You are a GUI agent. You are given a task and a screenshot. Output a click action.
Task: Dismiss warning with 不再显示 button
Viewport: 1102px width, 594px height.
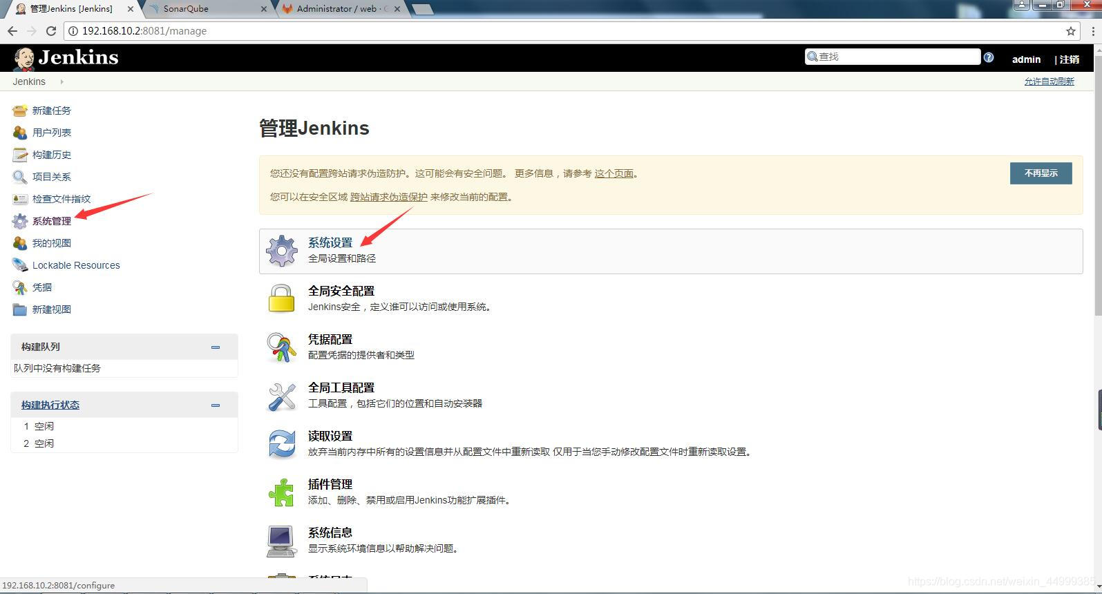(1041, 173)
